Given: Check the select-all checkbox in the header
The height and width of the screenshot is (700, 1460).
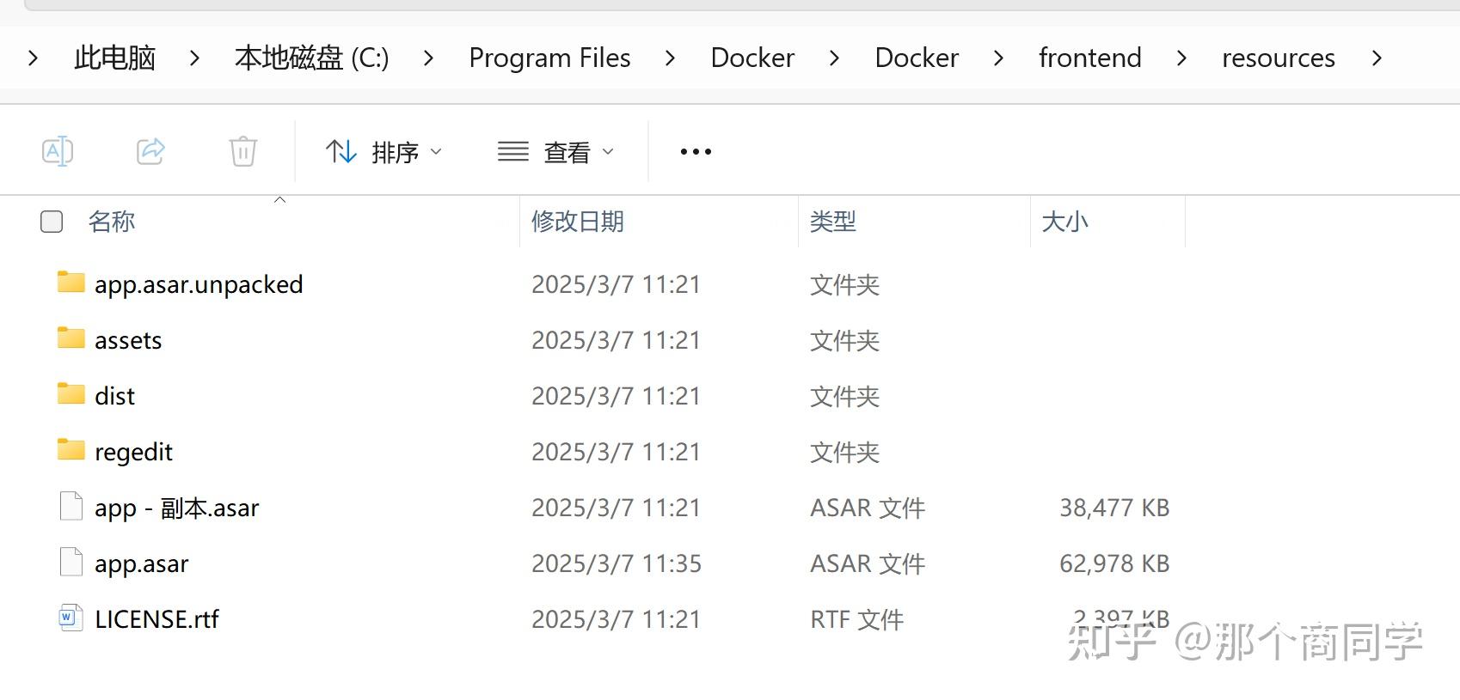Looking at the screenshot, I should (x=51, y=221).
